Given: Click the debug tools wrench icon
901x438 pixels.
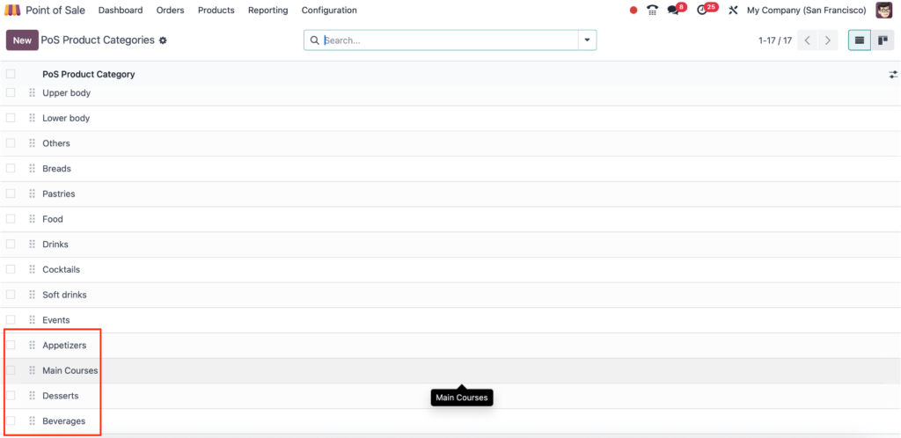Looking at the screenshot, I should (733, 11).
